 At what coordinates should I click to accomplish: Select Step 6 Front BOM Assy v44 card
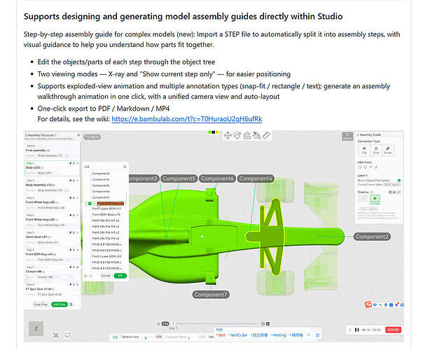coord(53,254)
